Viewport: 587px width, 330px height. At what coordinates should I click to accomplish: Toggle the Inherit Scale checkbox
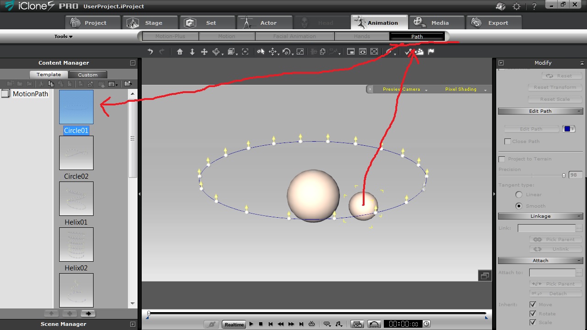click(533, 322)
